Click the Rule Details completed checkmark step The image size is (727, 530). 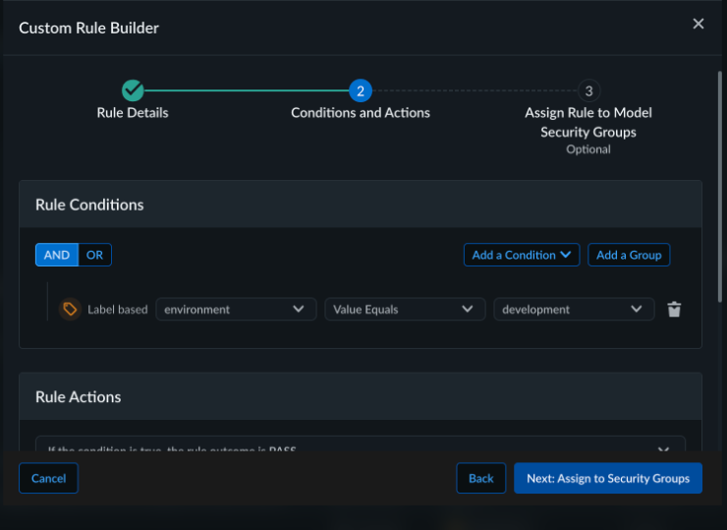[x=133, y=90]
